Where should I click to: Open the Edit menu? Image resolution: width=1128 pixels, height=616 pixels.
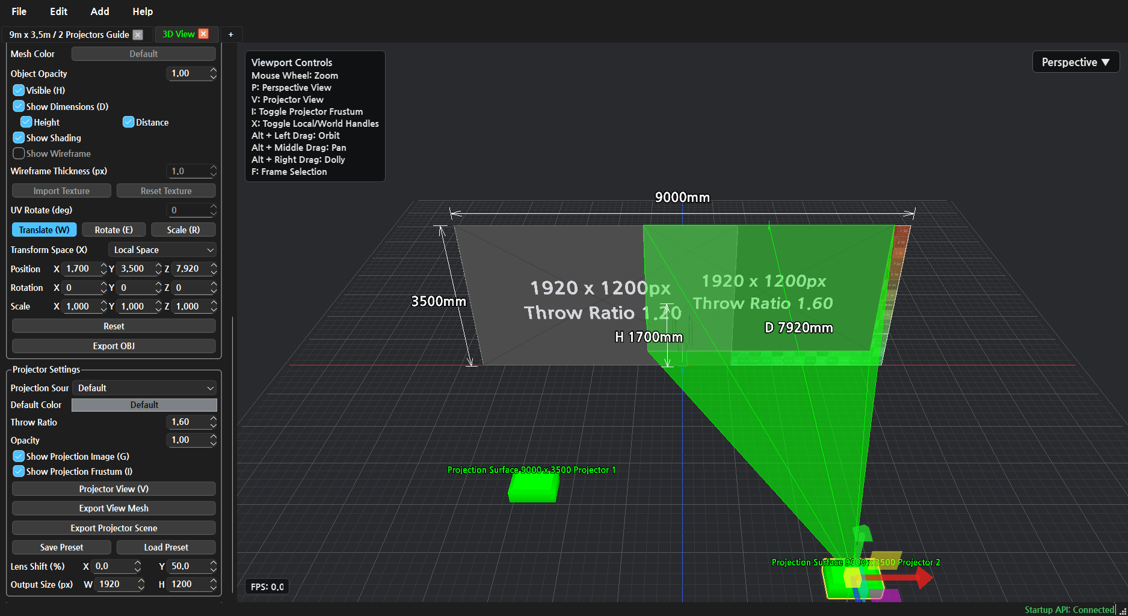(x=59, y=11)
